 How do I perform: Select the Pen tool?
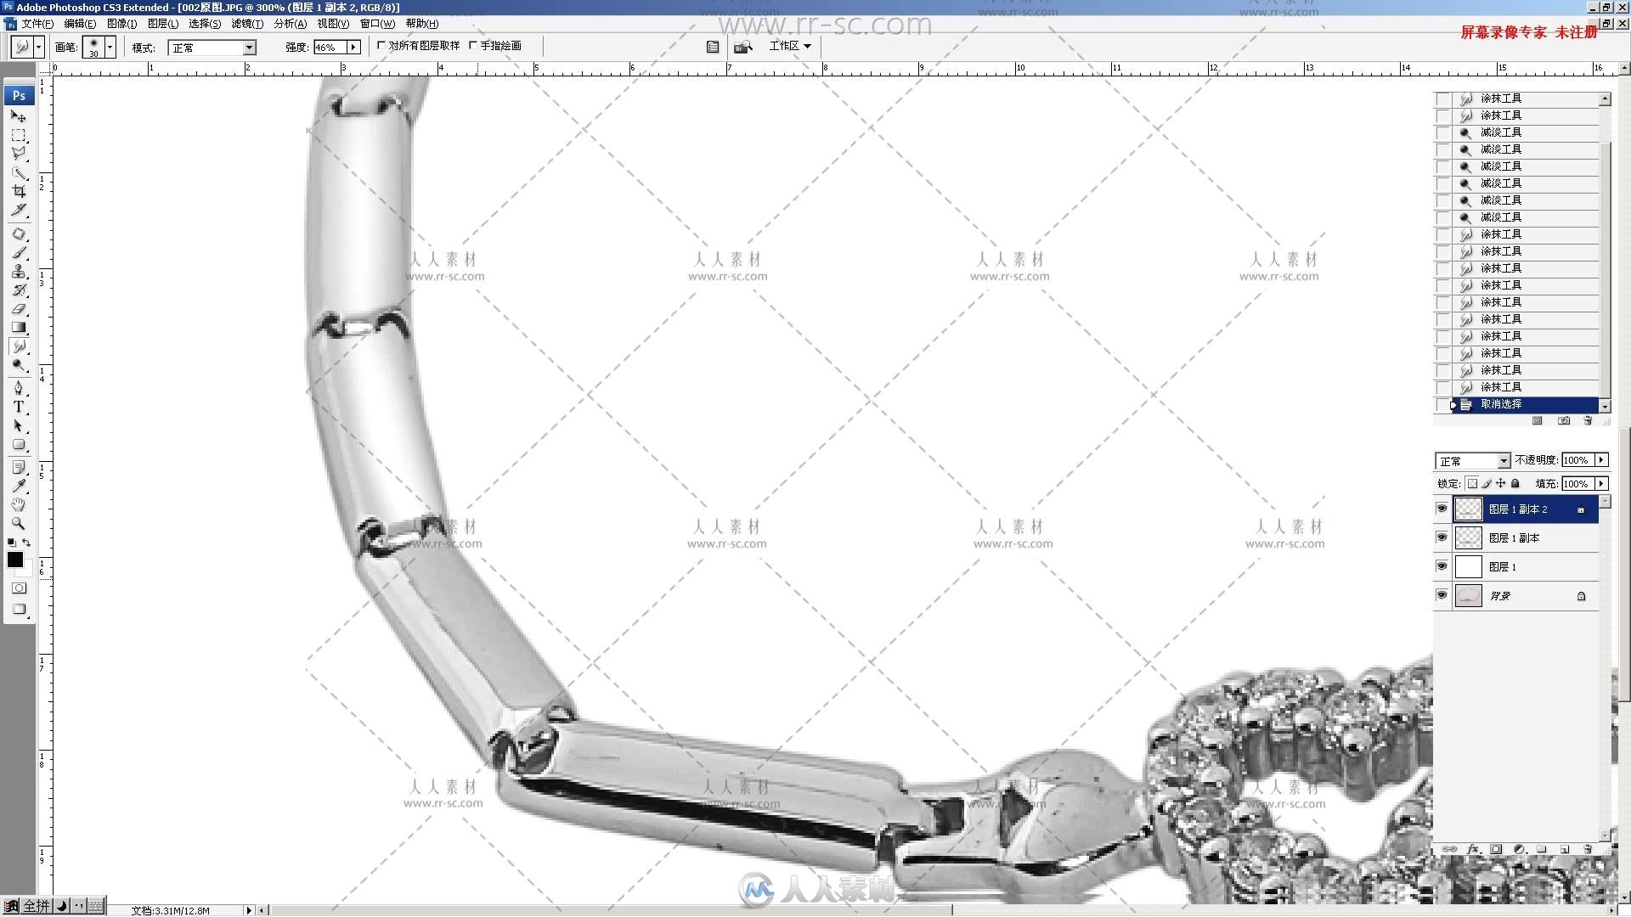(18, 388)
